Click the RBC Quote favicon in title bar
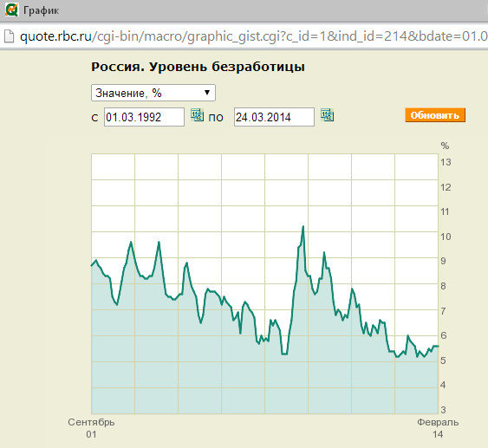This screenshot has height=448, width=488. pos(11,10)
